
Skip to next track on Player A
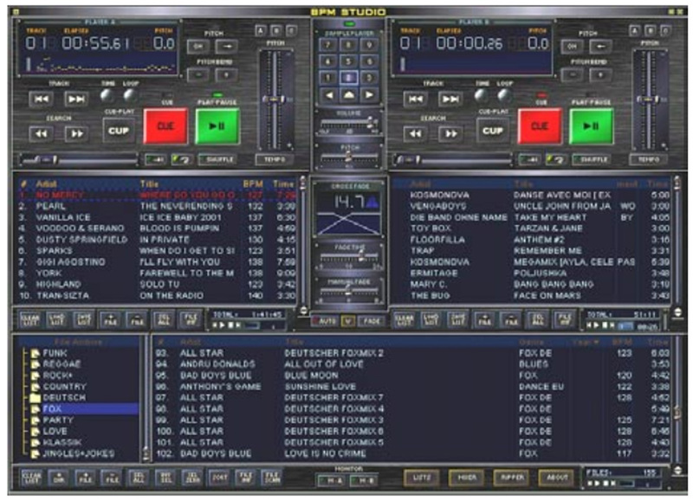click(75, 99)
